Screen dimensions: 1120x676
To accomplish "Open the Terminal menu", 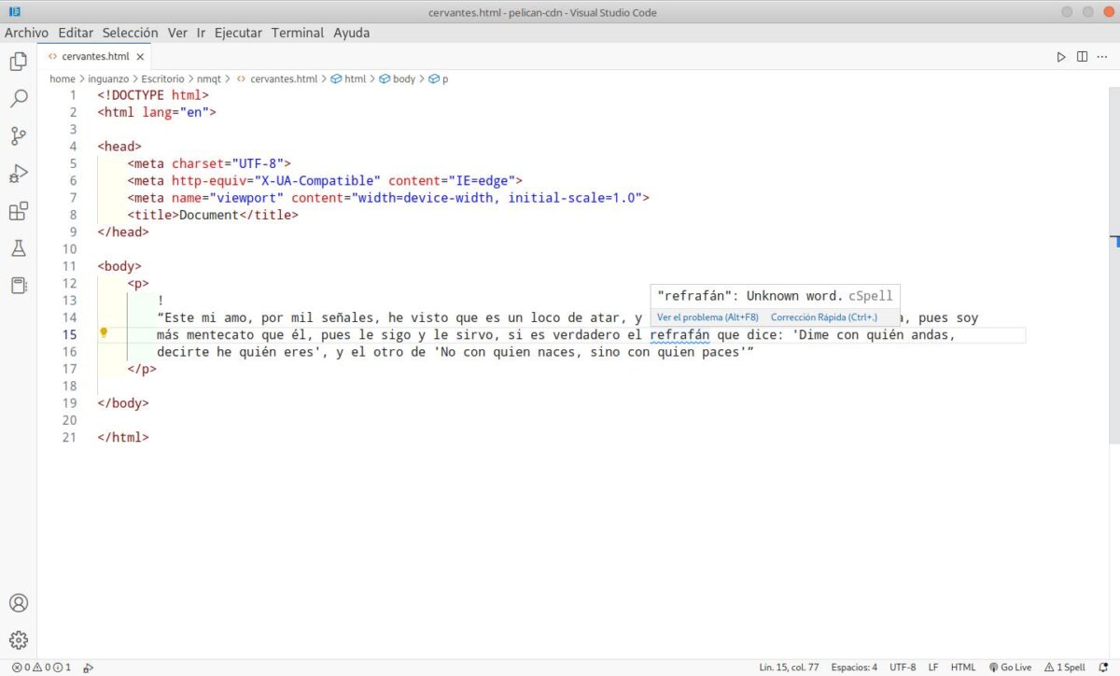I will pos(298,33).
